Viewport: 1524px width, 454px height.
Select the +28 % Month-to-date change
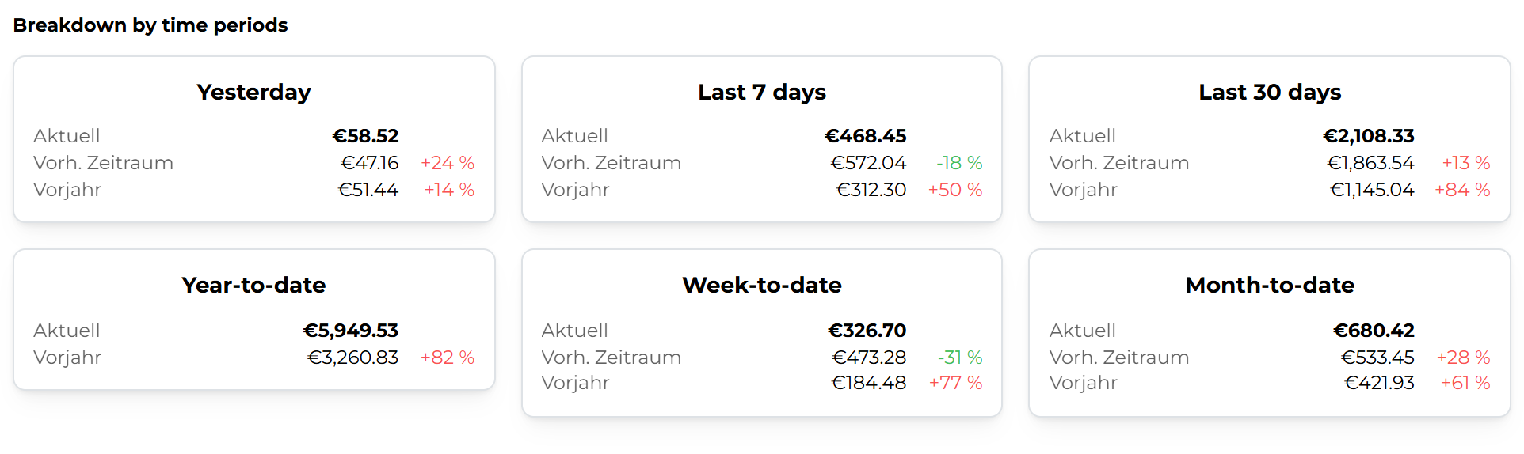click(1463, 358)
